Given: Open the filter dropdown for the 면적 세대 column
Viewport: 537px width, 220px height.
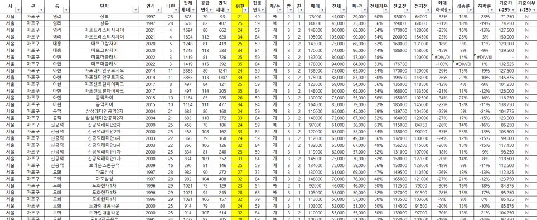Looking at the screenshot, I should (228, 10).
